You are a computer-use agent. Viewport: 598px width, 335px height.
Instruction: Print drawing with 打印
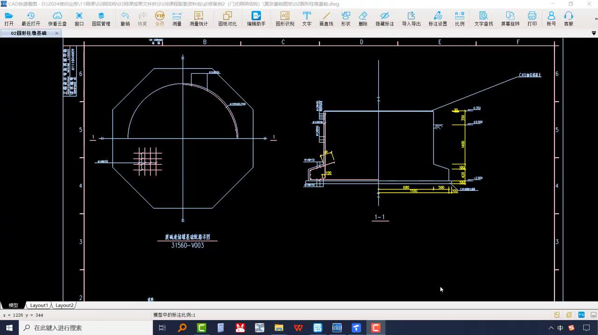tap(532, 19)
